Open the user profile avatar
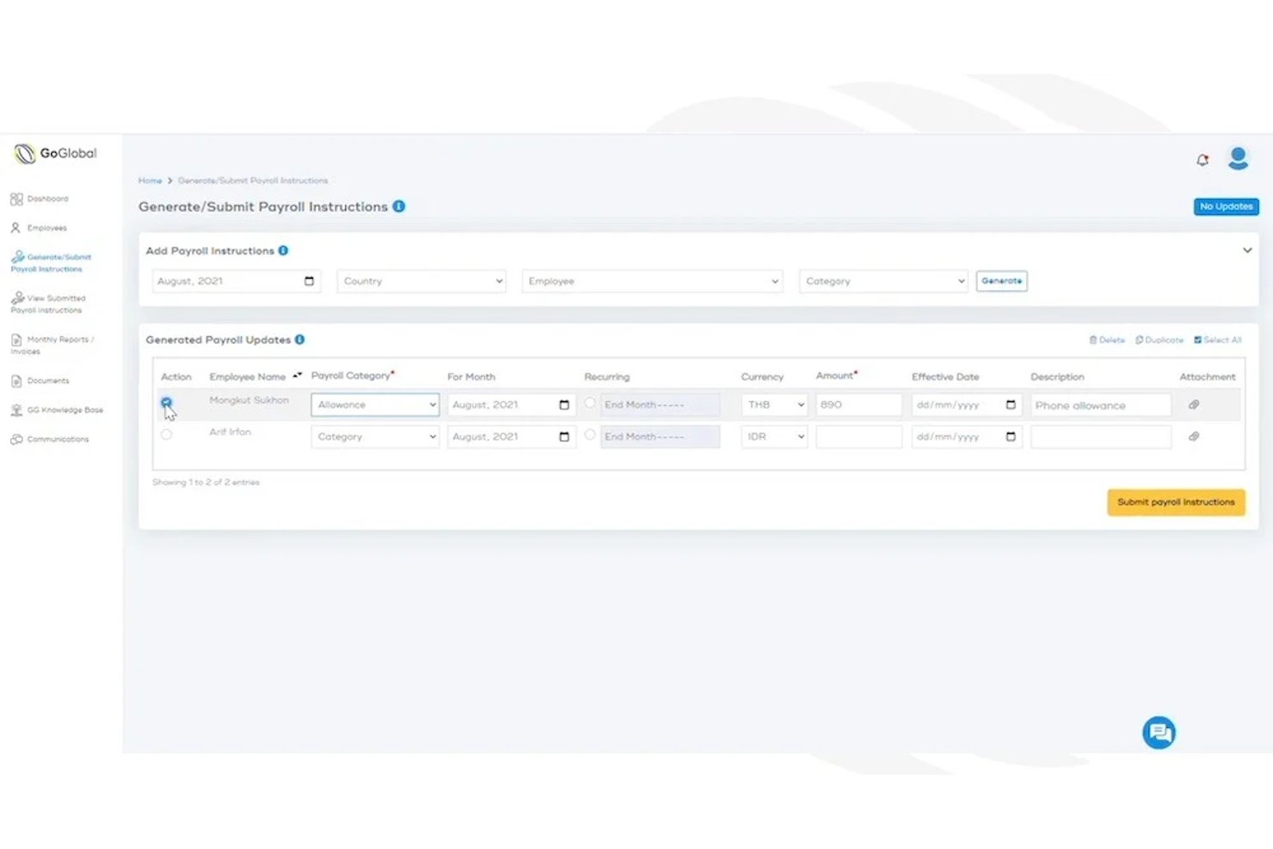This screenshot has width=1273, height=849. pyautogui.click(x=1238, y=158)
